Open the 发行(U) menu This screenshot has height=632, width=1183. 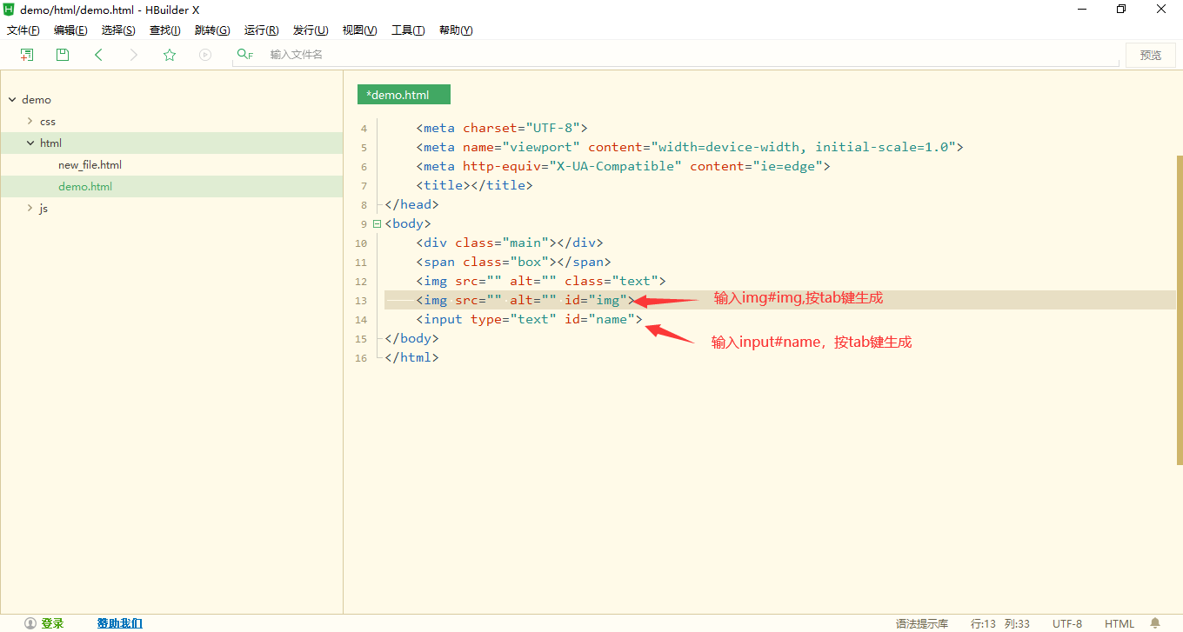(311, 30)
